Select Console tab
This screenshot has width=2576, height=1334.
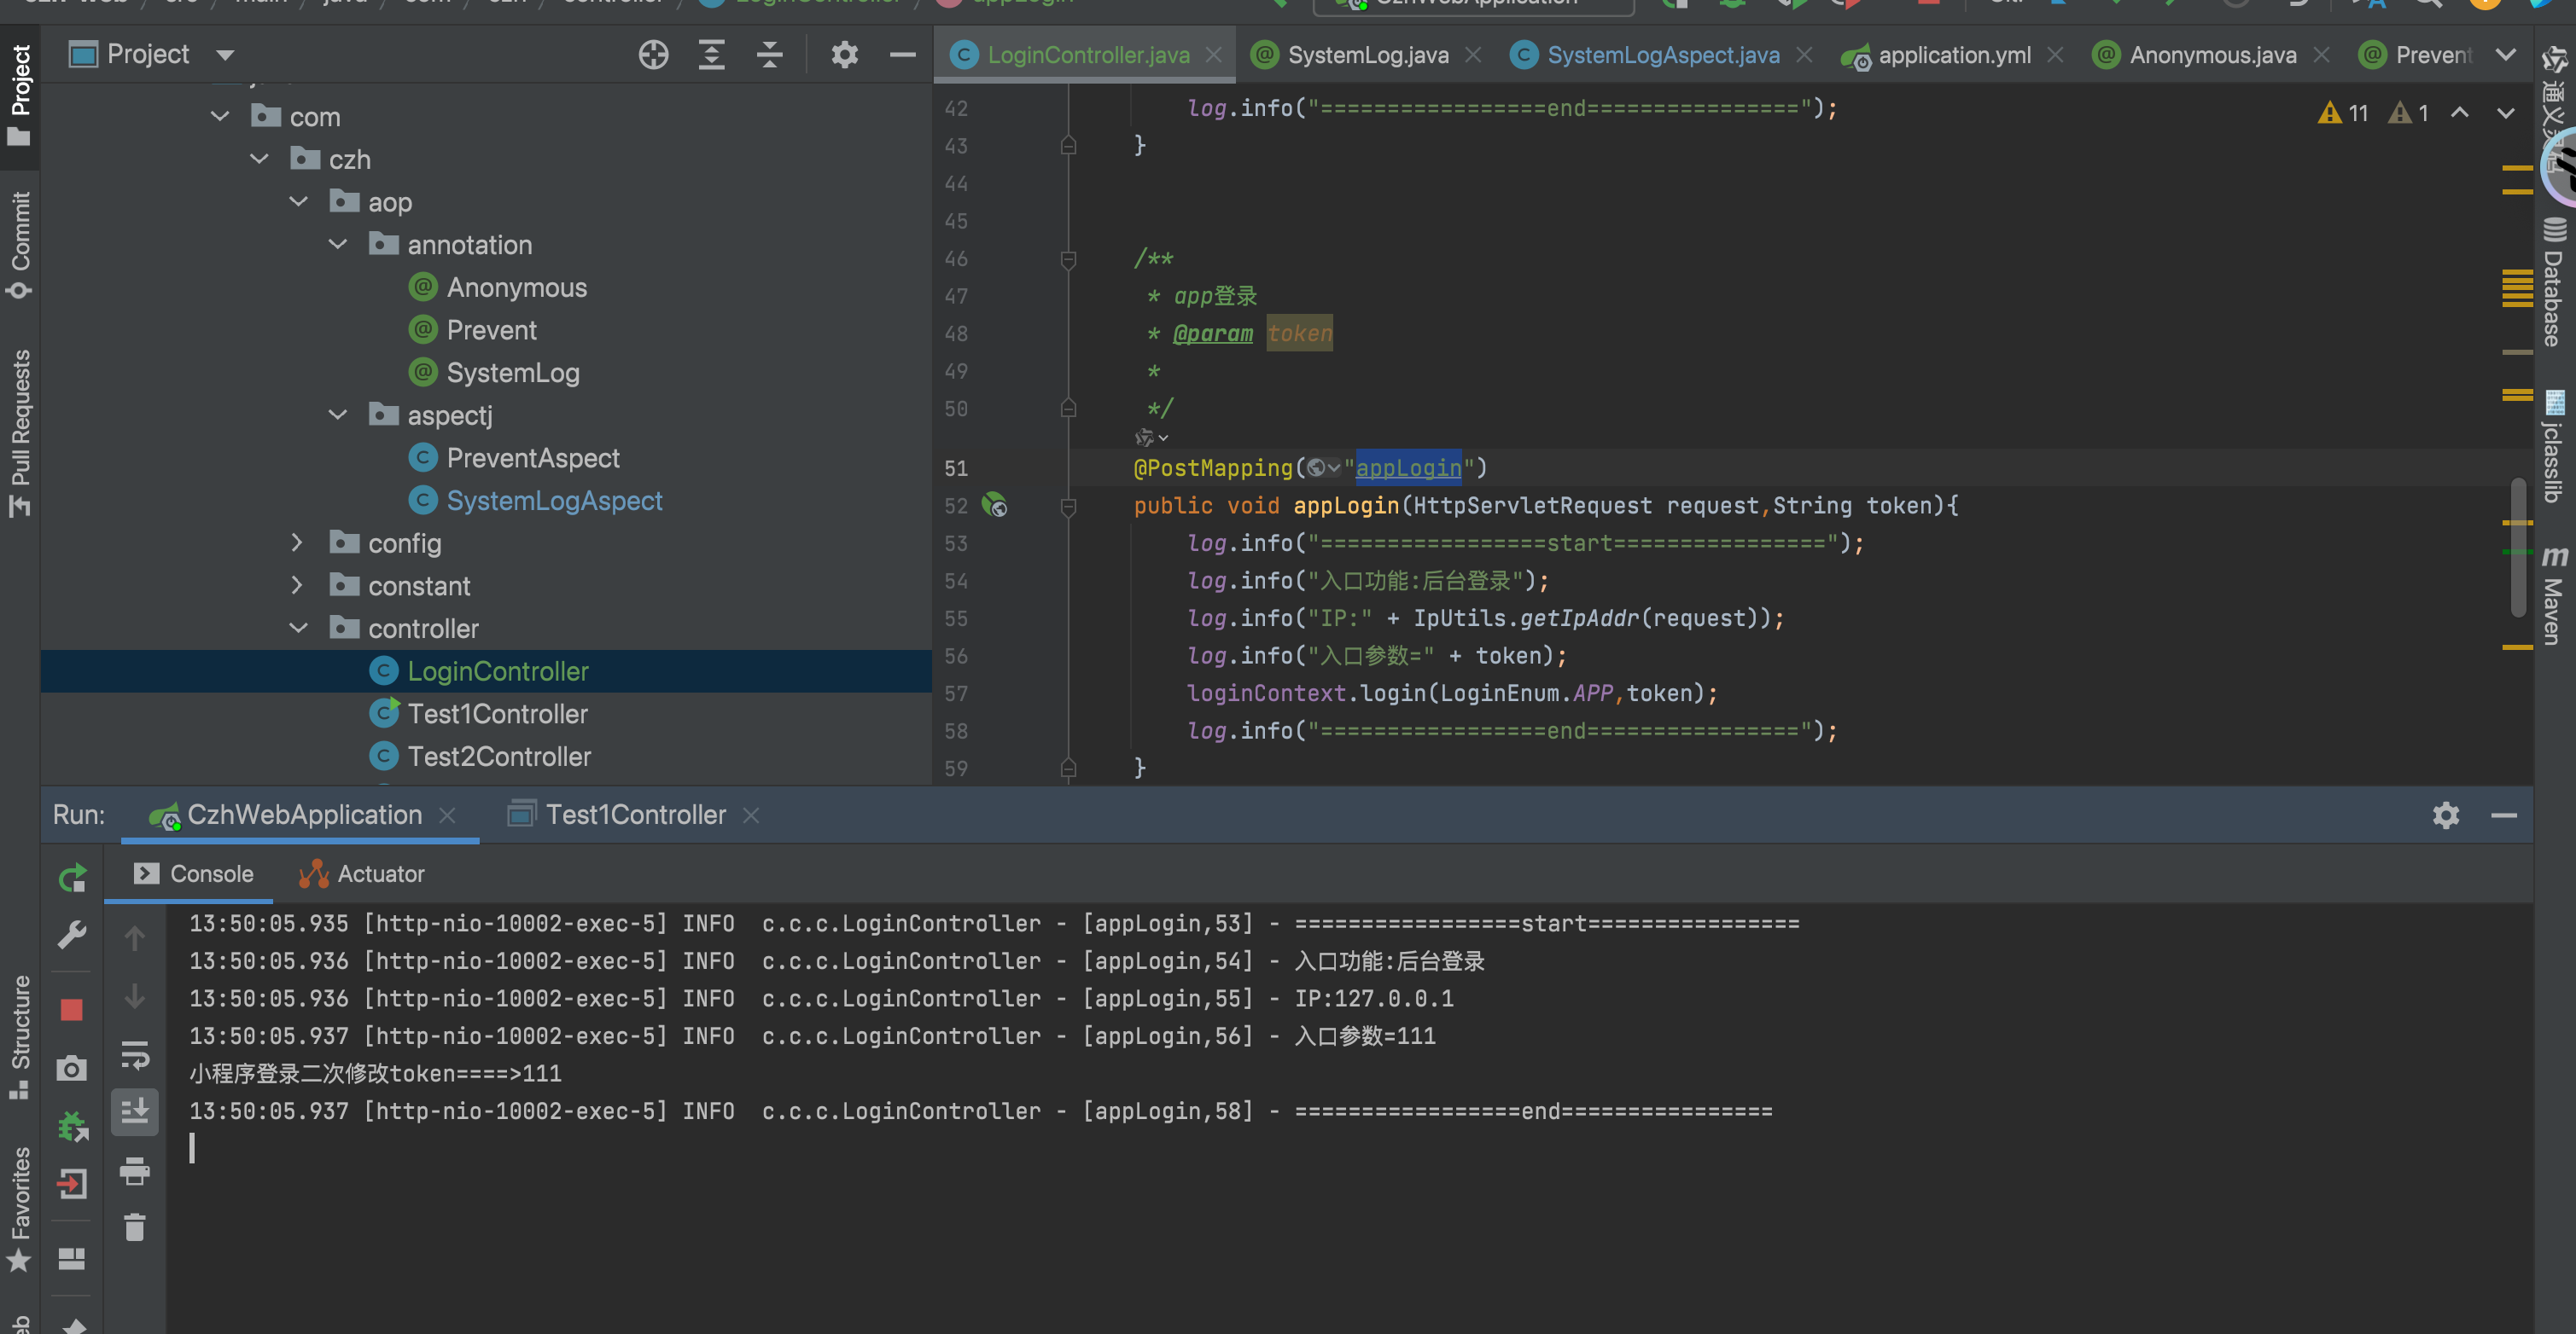point(194,873)
